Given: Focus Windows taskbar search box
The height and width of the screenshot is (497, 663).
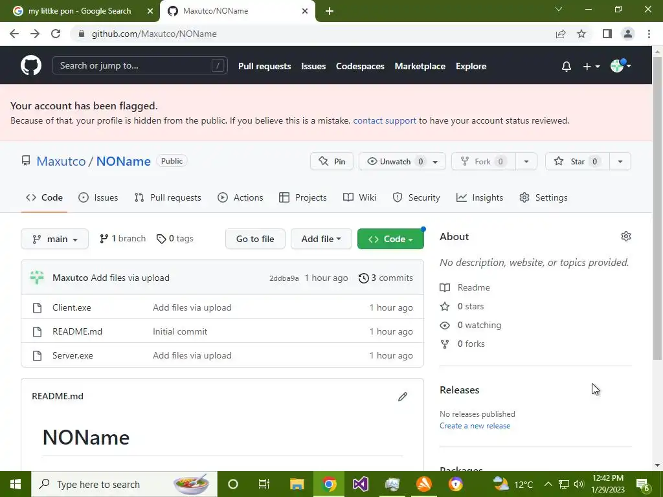Looking at the screenshot, I should point(124,484).
